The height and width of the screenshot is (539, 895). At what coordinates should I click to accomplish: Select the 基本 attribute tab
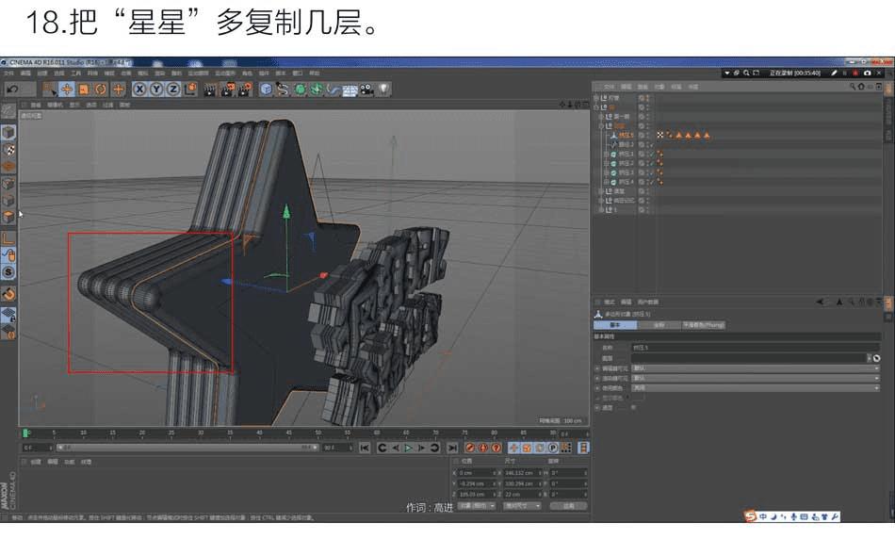tap(615, 325)
